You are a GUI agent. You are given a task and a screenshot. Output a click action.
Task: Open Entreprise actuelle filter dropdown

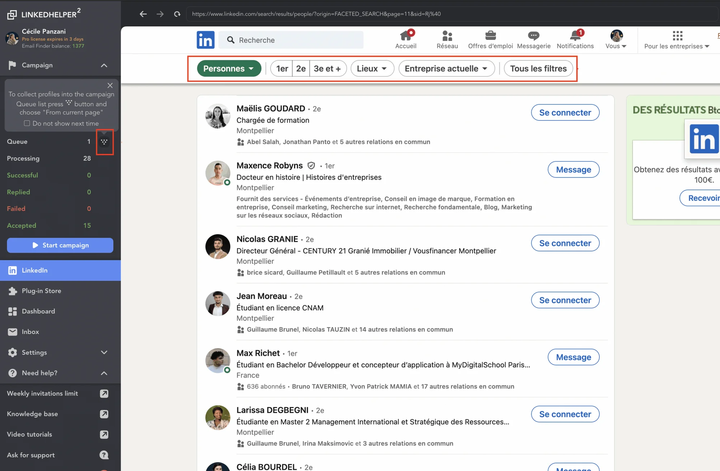point(446,68)
